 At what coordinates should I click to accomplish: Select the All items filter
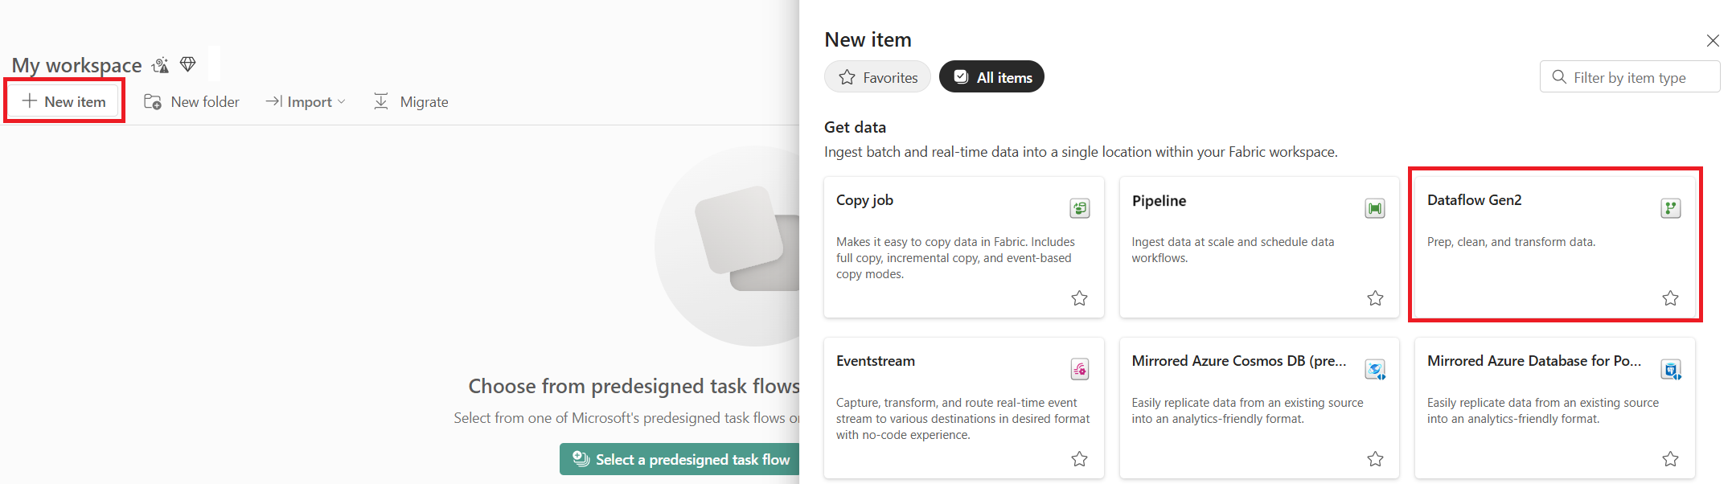click(991, 76)
